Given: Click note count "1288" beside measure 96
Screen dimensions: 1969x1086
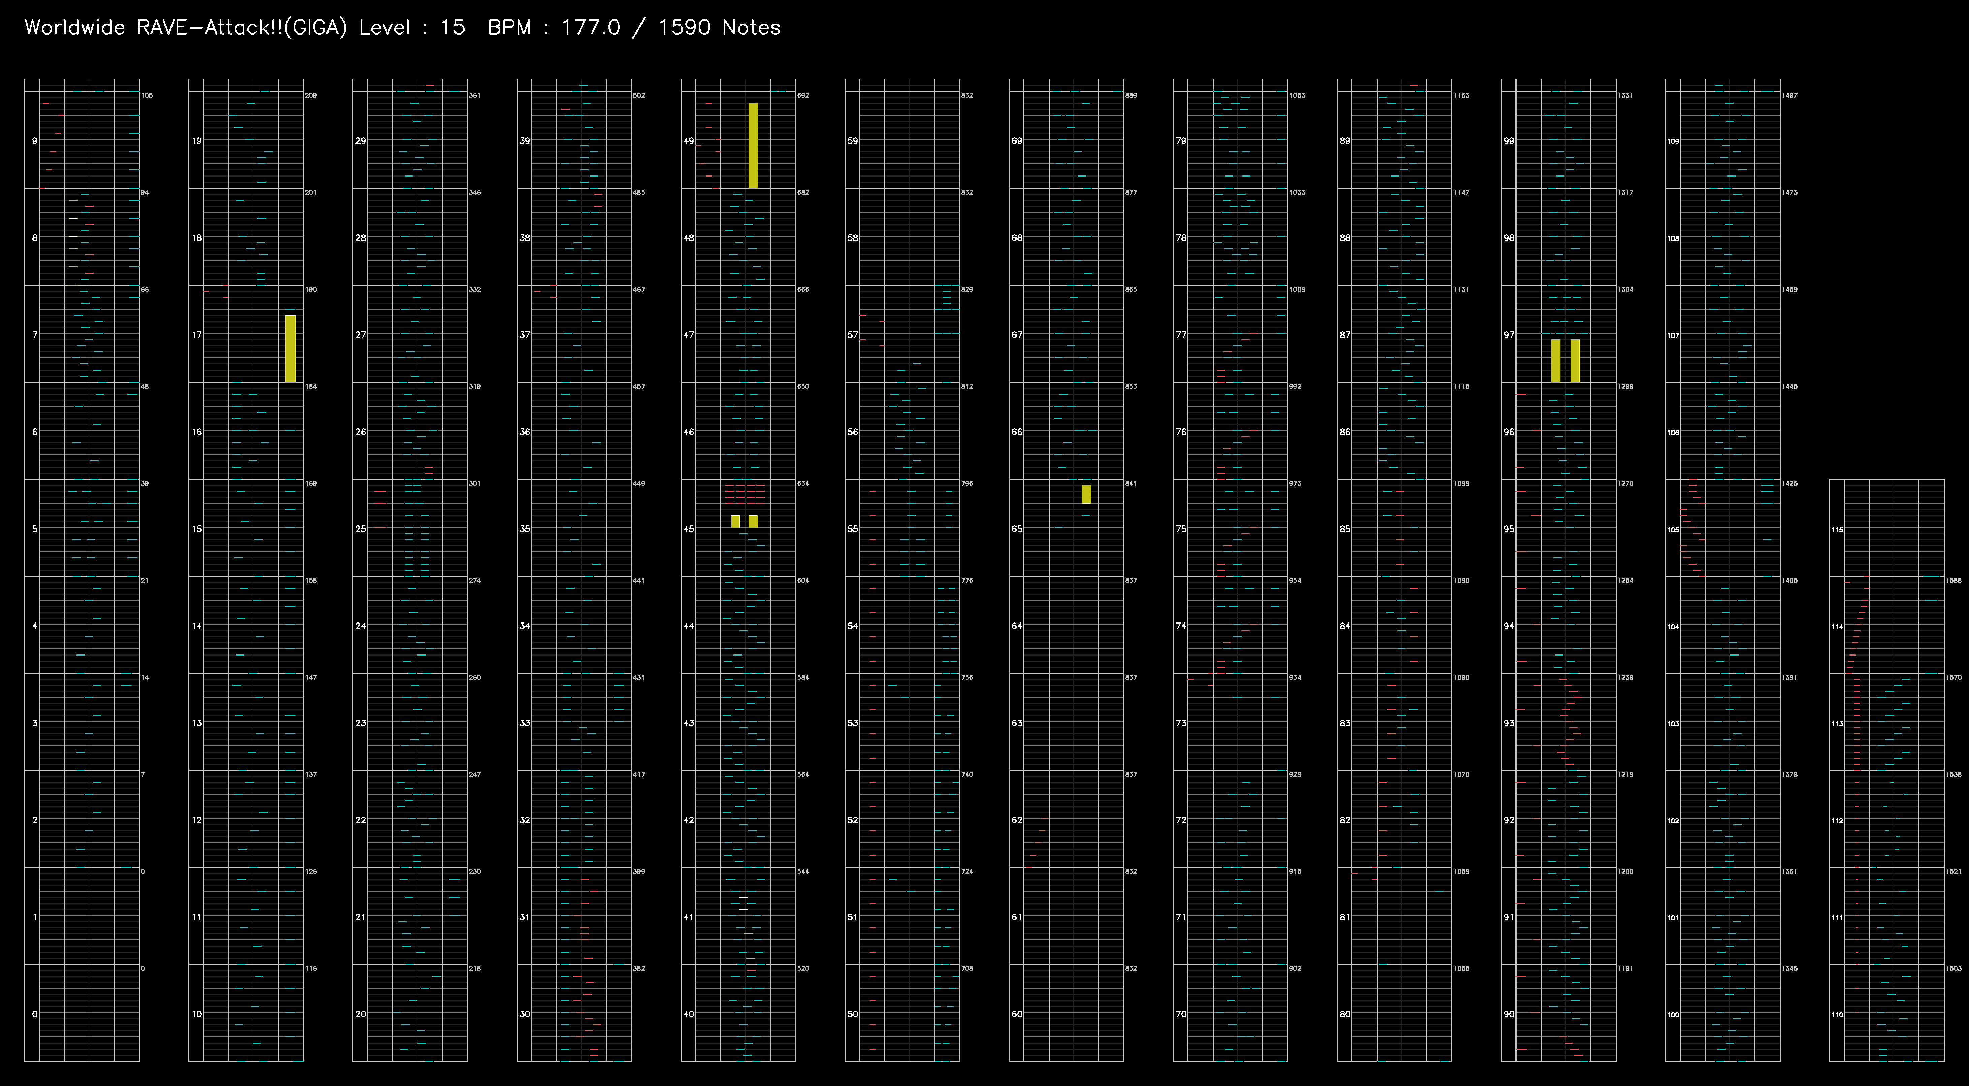Looking at the screenshot, I should pyautogui.click(x=1626, y=387).
